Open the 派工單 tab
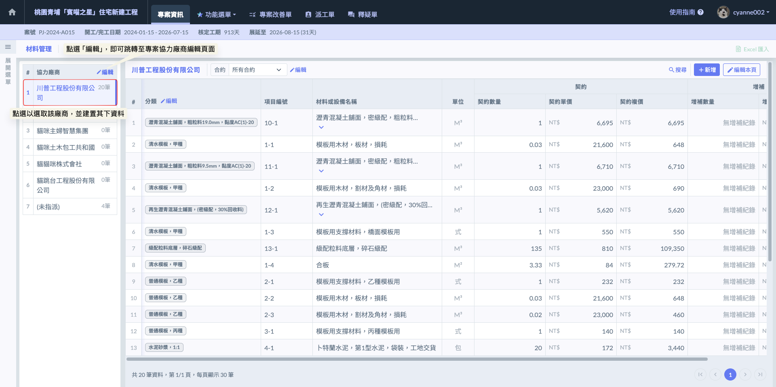The height and width of the screenshot is (387, 776). [x=320, y=15]
